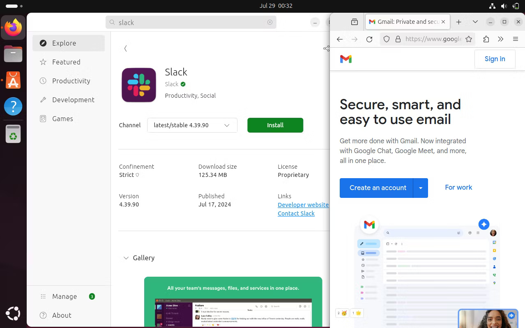Toggle sound on the Gmail promo video
The height and width of the screenshot is (328, 525).
tap(511, 315)
